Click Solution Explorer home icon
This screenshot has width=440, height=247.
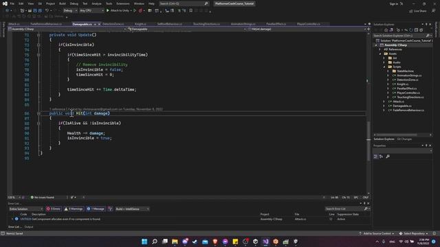pyautogui.click(x=386, y=30)
